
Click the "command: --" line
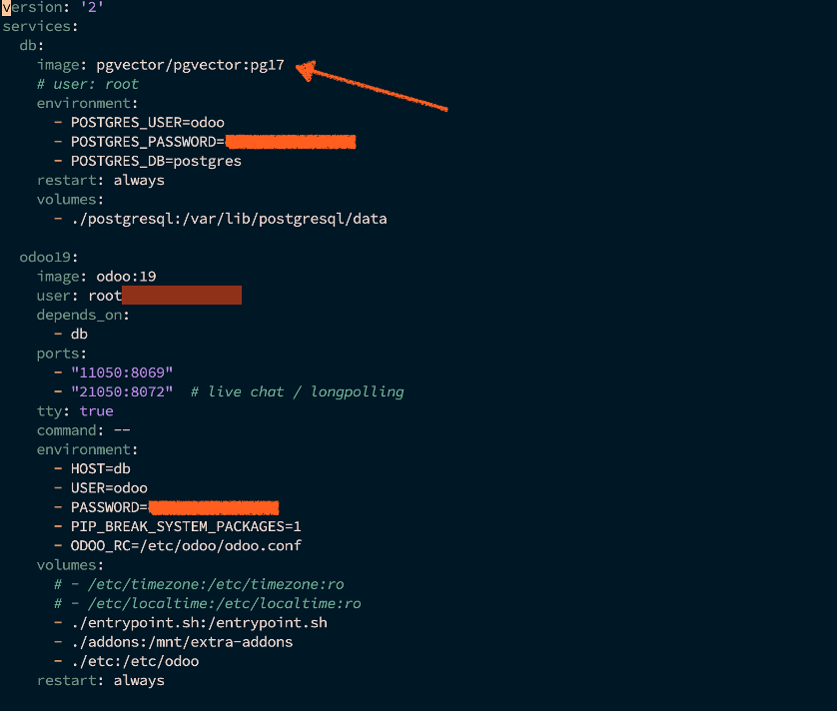tap(83, 430)
